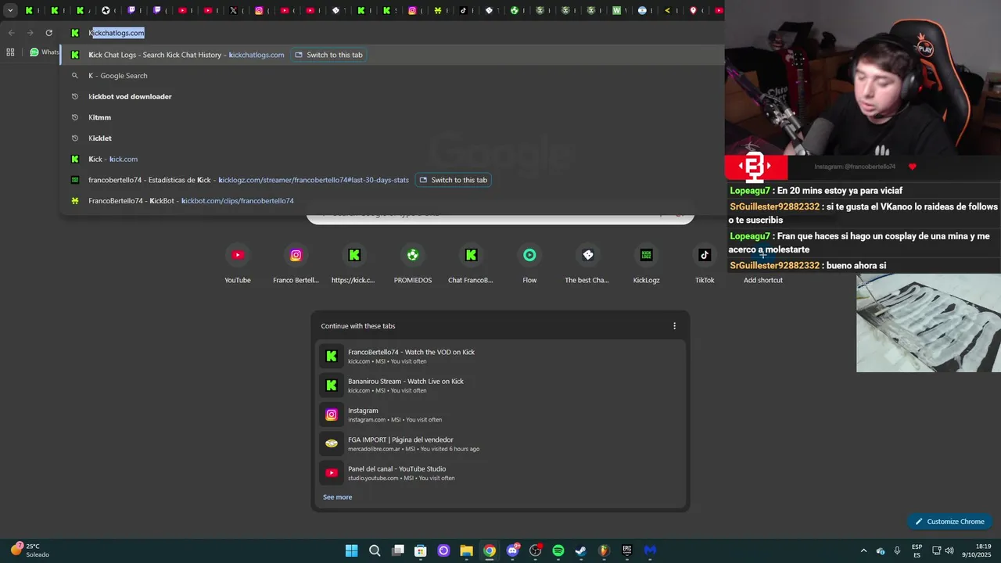Open Panel del canal YouTube Studio entry
The width and height of the screenshot is (1001, 563).
pyautogui.click(x=500, y=473)
